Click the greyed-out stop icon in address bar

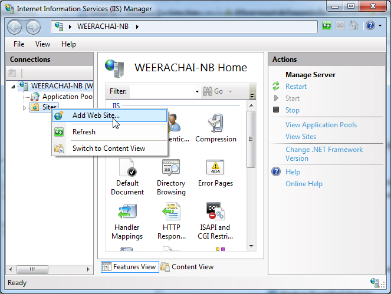pos(340,25)
